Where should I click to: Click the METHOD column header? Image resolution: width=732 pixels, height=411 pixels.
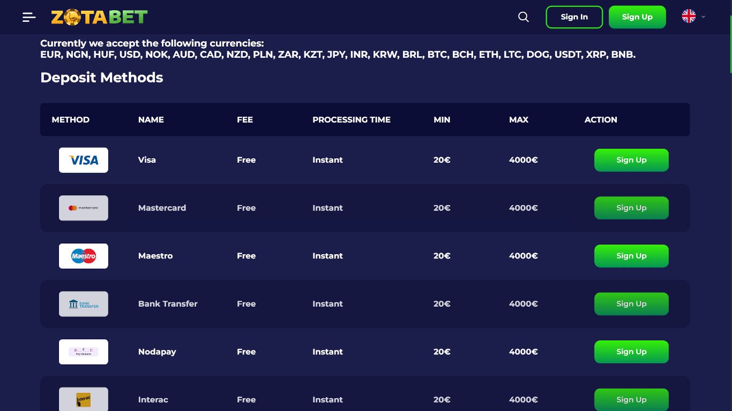pyautogui.click(x=71, y=120)
